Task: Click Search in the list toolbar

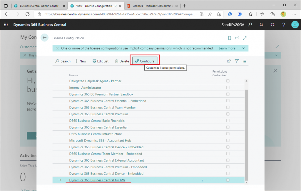Action: pyautogui.click(x=63, y=61)
